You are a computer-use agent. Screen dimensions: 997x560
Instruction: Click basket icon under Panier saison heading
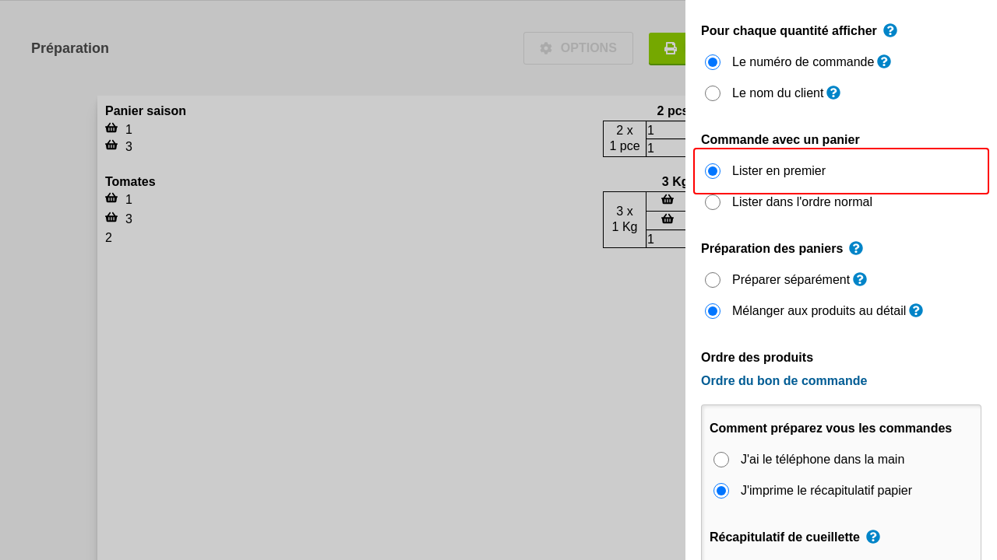pos(111,128)
